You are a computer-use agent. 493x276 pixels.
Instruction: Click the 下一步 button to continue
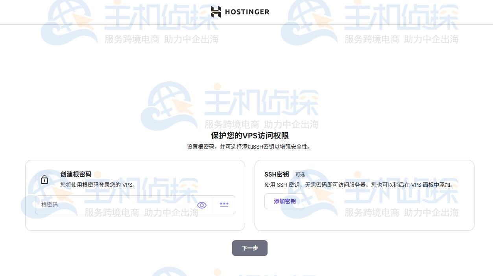[249, 248]
